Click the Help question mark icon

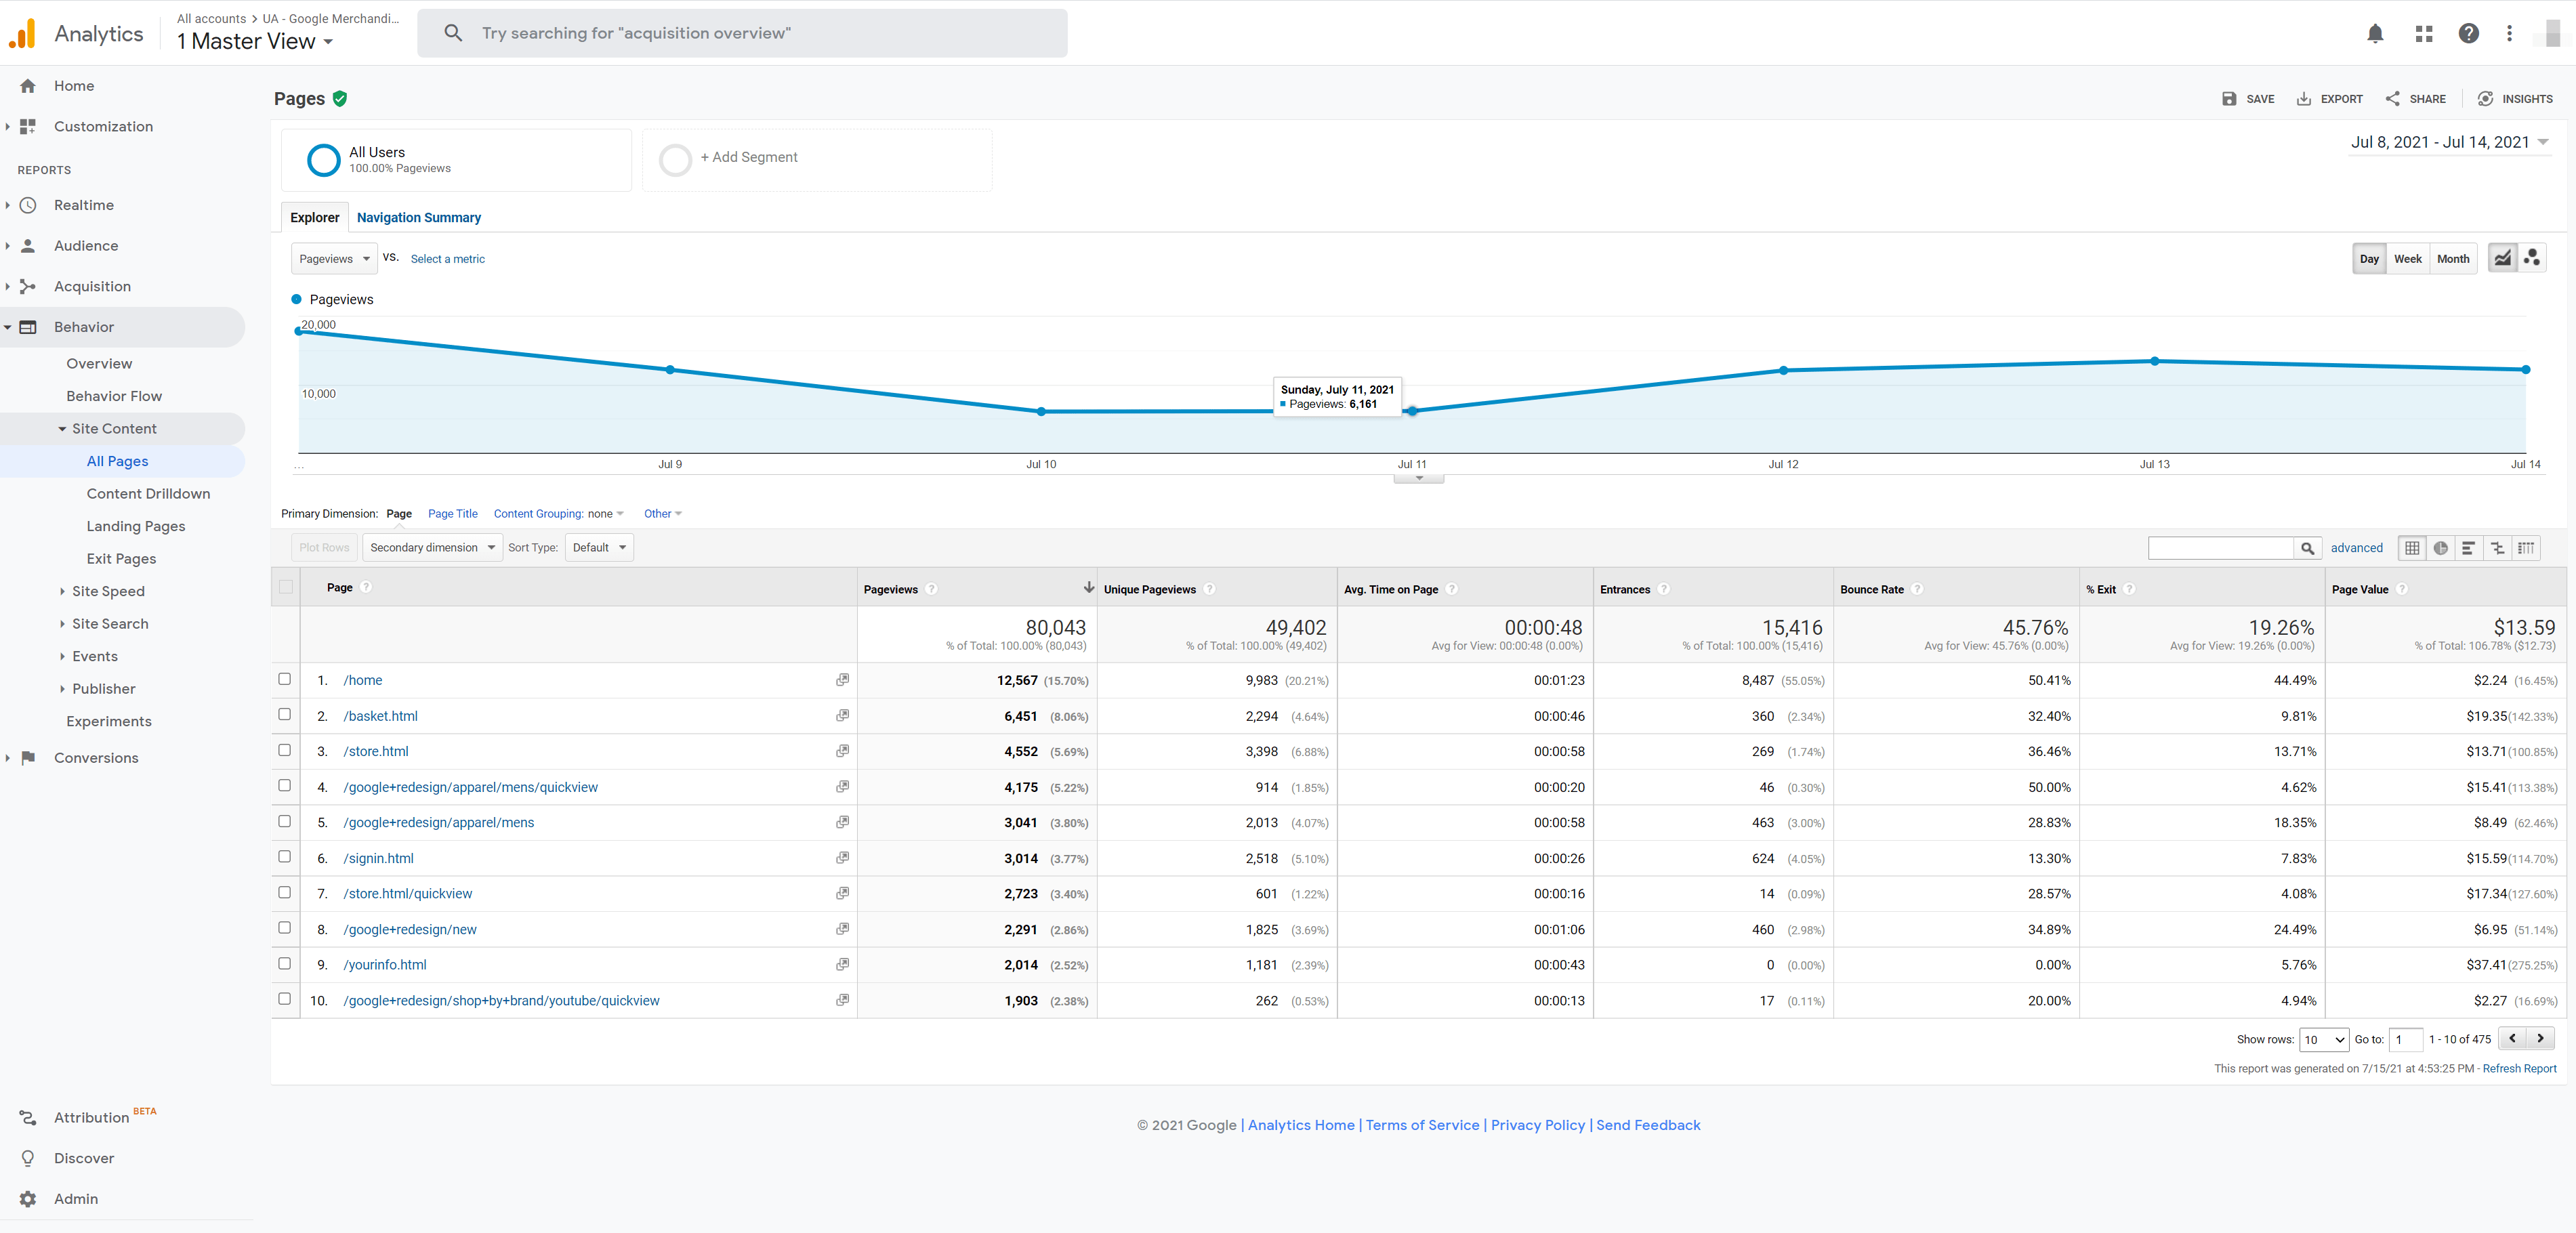2468,34
